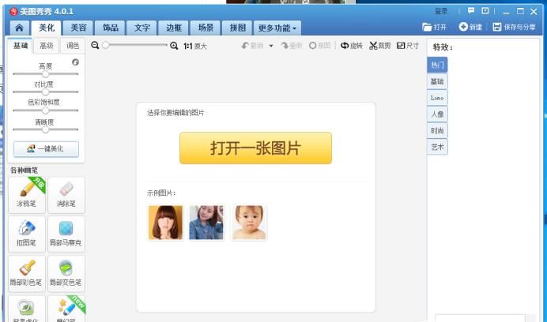Click the 对比度 contrast slider handle
Image resolution: width=547 pixels, height=322 pixels.
(x=45, y=92)
